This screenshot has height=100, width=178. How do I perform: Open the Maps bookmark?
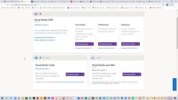(x=28, y=8)
